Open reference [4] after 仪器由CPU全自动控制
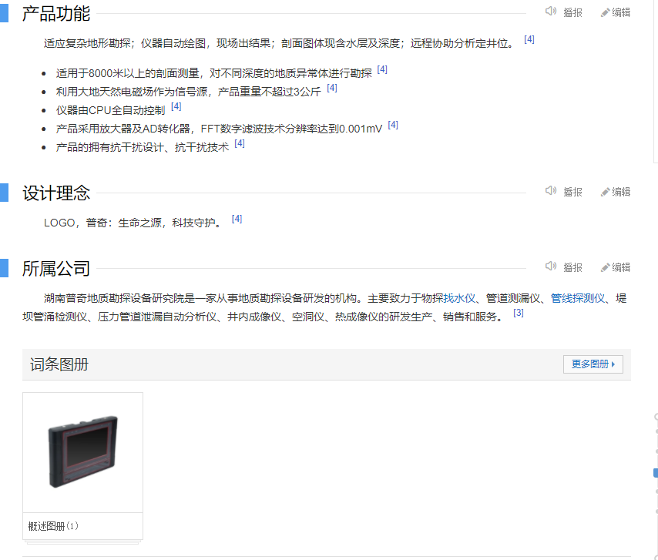658x560 pixels. [176, 106]
